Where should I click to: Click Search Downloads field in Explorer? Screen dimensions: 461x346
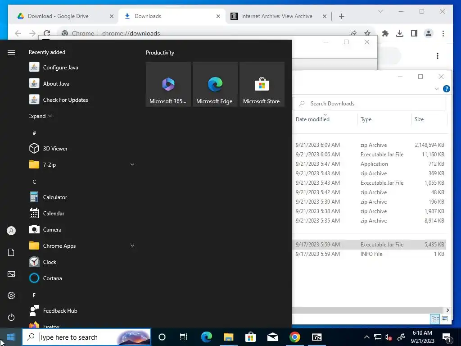(370, 104)
